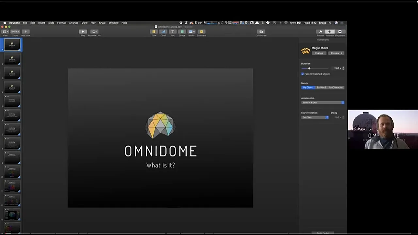The width and height of the screenshot is (418, 235).
Task: Open the Shape toolbar menu
Action: pos(182,32)
